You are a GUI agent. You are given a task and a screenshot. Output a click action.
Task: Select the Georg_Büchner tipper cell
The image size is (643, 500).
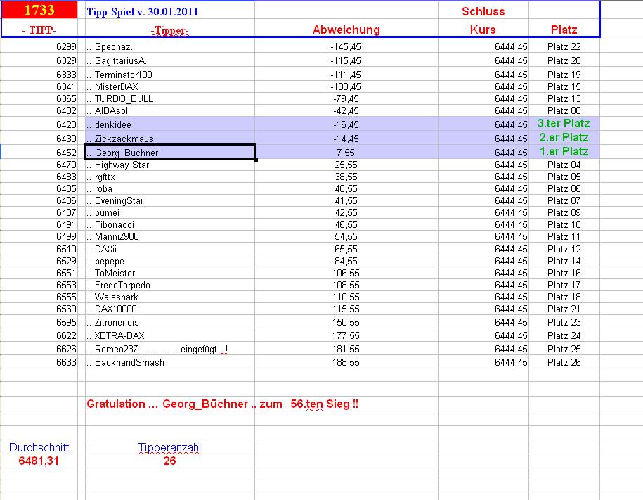[x=170, y=153]
